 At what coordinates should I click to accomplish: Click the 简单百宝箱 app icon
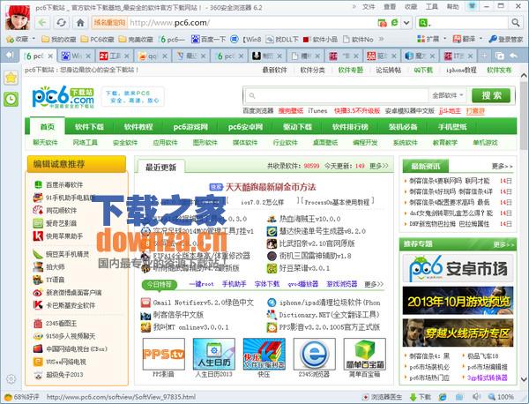(x=365, y=355)
